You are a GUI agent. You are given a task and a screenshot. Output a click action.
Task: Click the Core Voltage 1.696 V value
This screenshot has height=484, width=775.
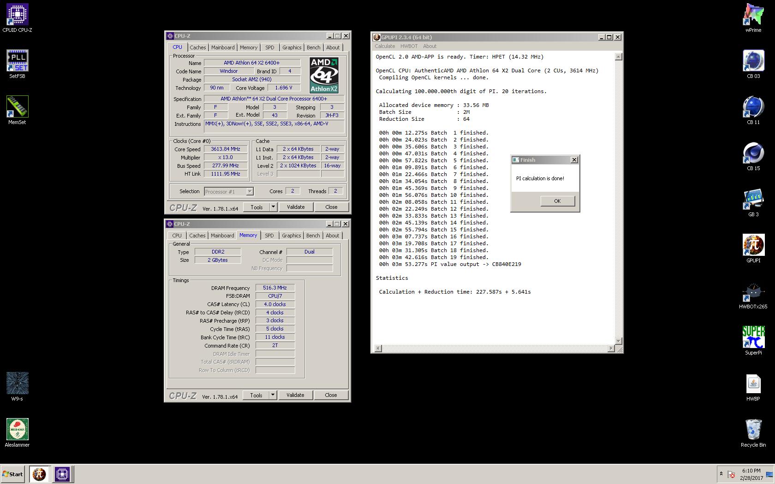[283, 88]
